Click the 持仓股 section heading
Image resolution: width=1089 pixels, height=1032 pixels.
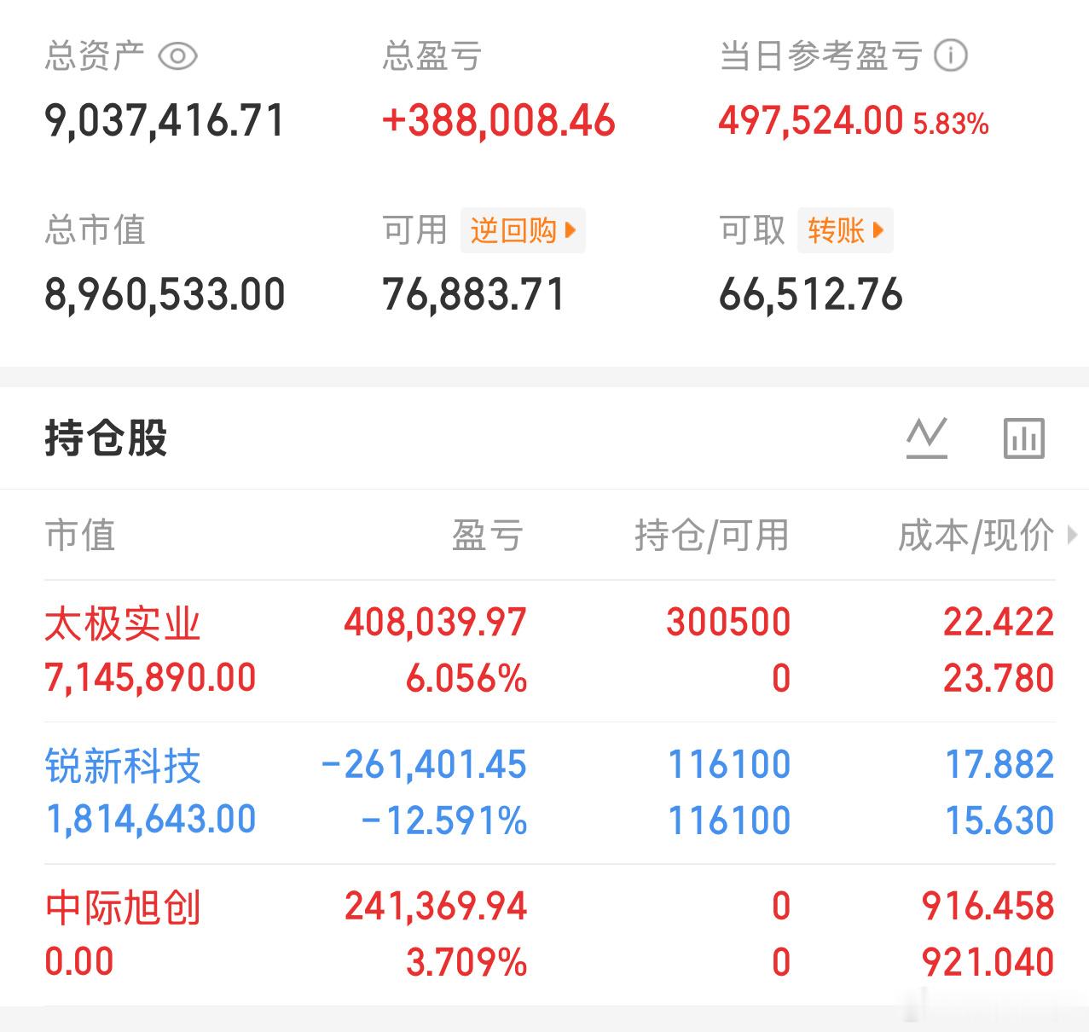point(106,438)
